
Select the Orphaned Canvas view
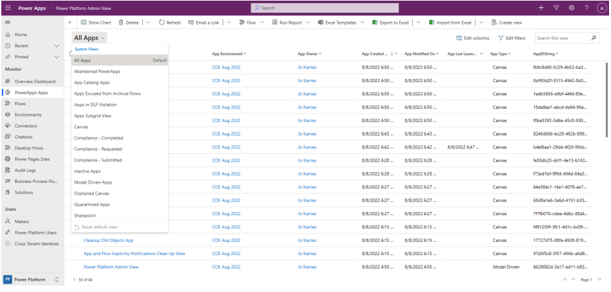point(91,193)
